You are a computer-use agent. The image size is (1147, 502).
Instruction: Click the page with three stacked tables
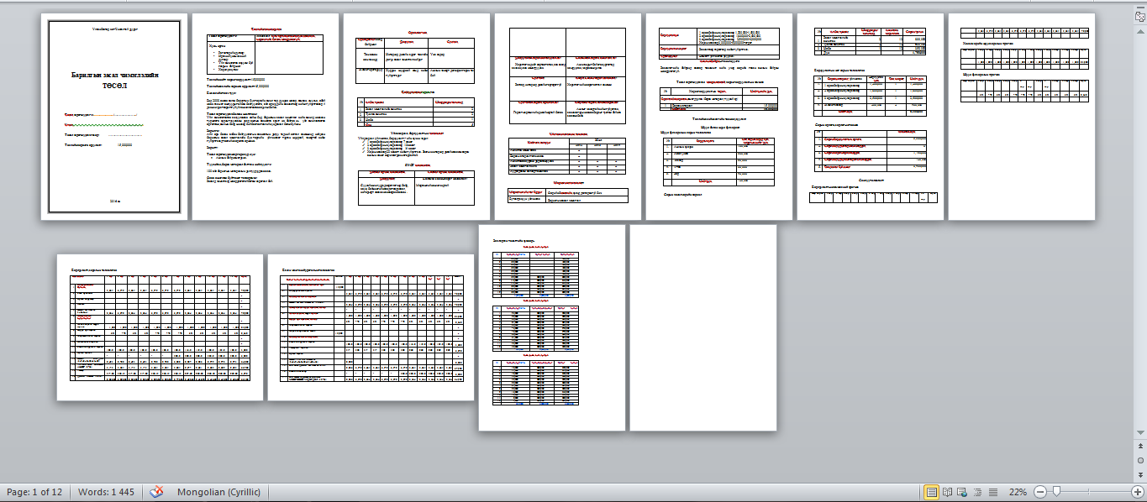pyautogui.click(x=551, y=327)
